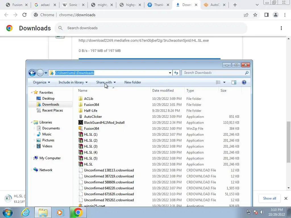Select the HL.SL (1) application icon

80,134
